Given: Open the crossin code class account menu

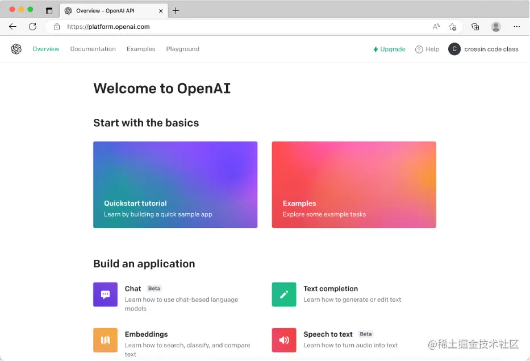Looking at the screenshot, I should click(483, 49).
